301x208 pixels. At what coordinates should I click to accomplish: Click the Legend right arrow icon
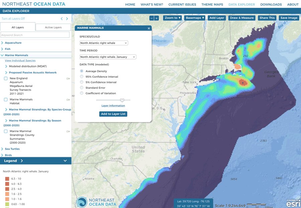click(x=22, y=161)
